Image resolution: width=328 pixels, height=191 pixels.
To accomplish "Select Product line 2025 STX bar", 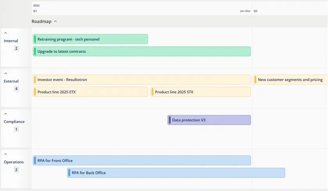I will [201, 92].
